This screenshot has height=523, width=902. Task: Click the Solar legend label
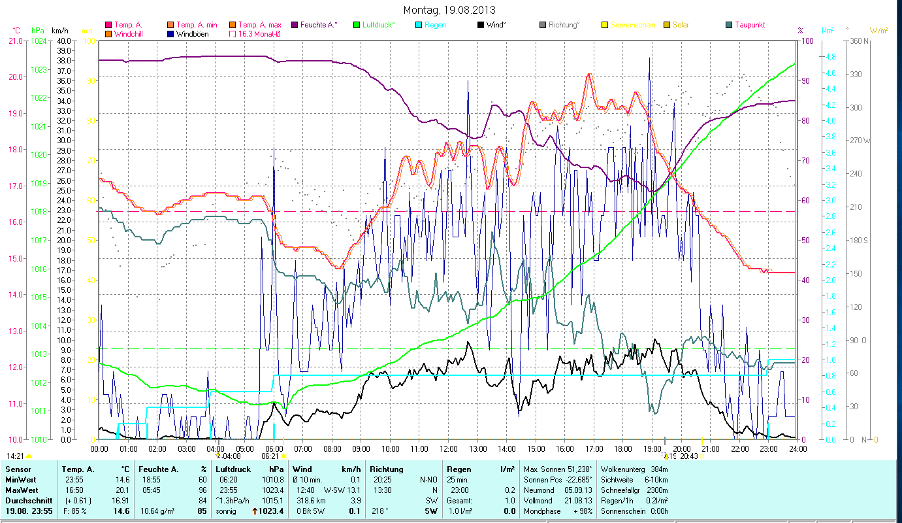[681, 25]
